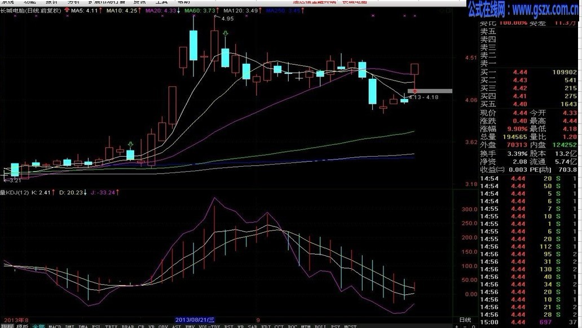582x328 pixels.
Task: Click the purple MA20: 4.33 legend value
Action: 161,11
